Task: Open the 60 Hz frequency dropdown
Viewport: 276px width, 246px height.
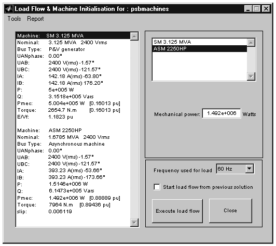Action: pos(250,169)
